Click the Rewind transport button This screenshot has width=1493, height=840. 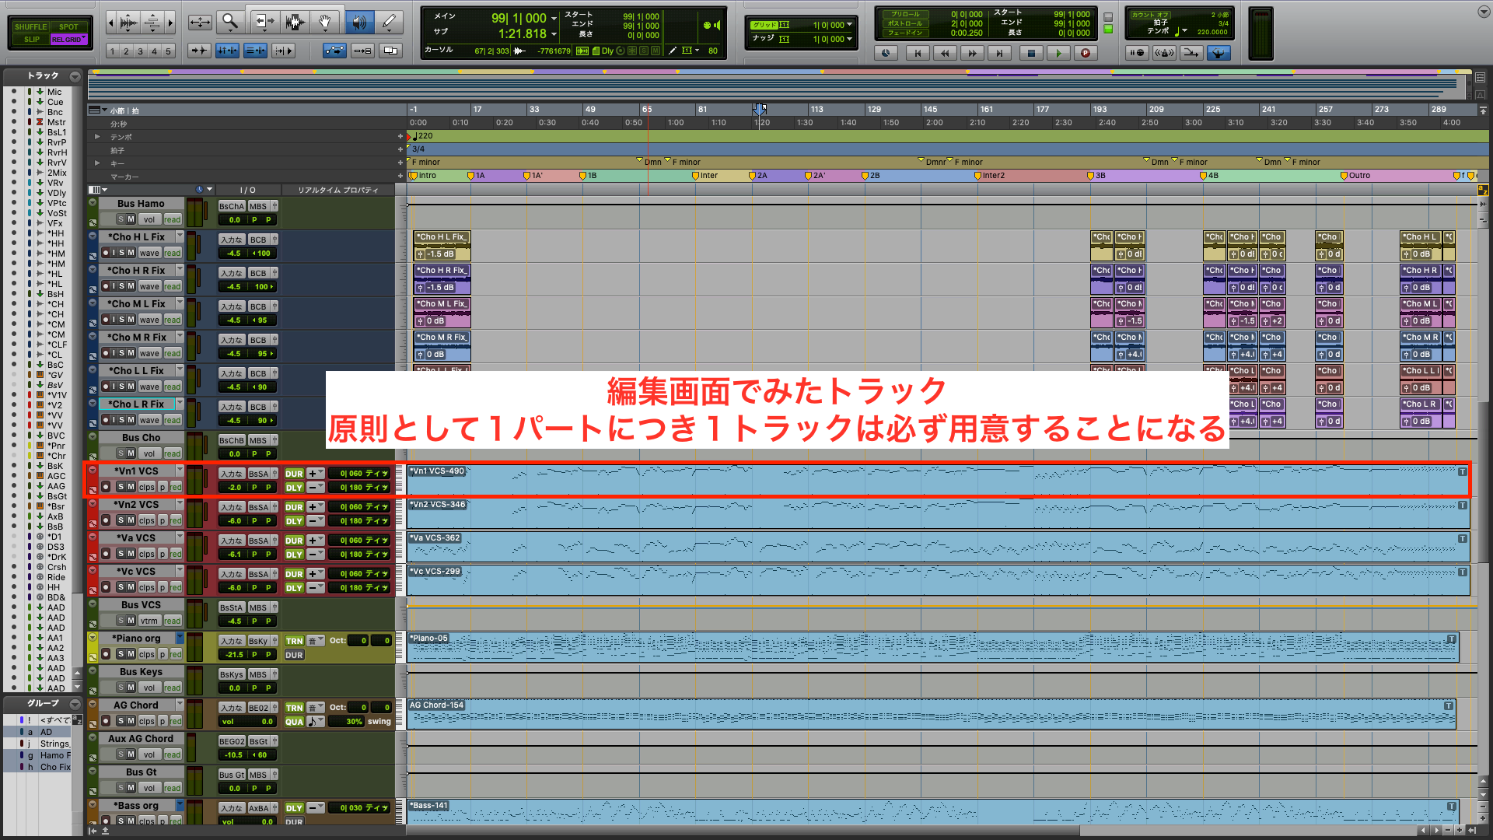click(945, 53)
